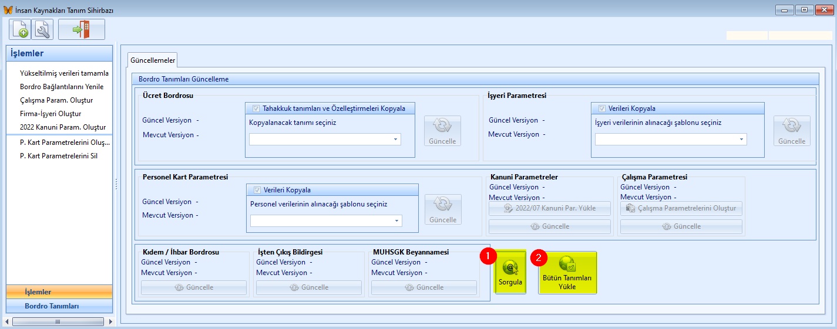Viewport: 837px width, 329px height.
Task: Click the butterfly app icon in title bar
Action: pos(8,10)
